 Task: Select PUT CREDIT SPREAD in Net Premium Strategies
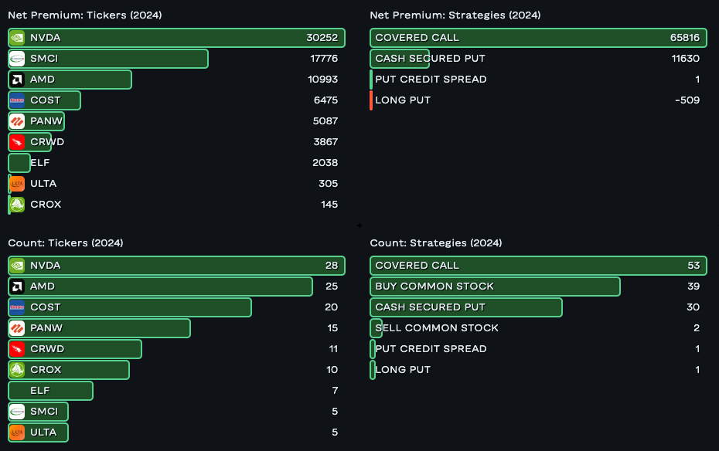click(x=431, y=80)
